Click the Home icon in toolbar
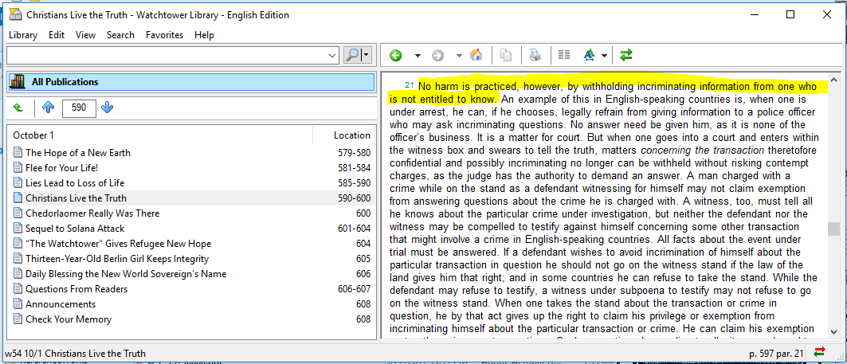Image resolution: width=847 pixels, height=364 pixels. pos(476,55)
